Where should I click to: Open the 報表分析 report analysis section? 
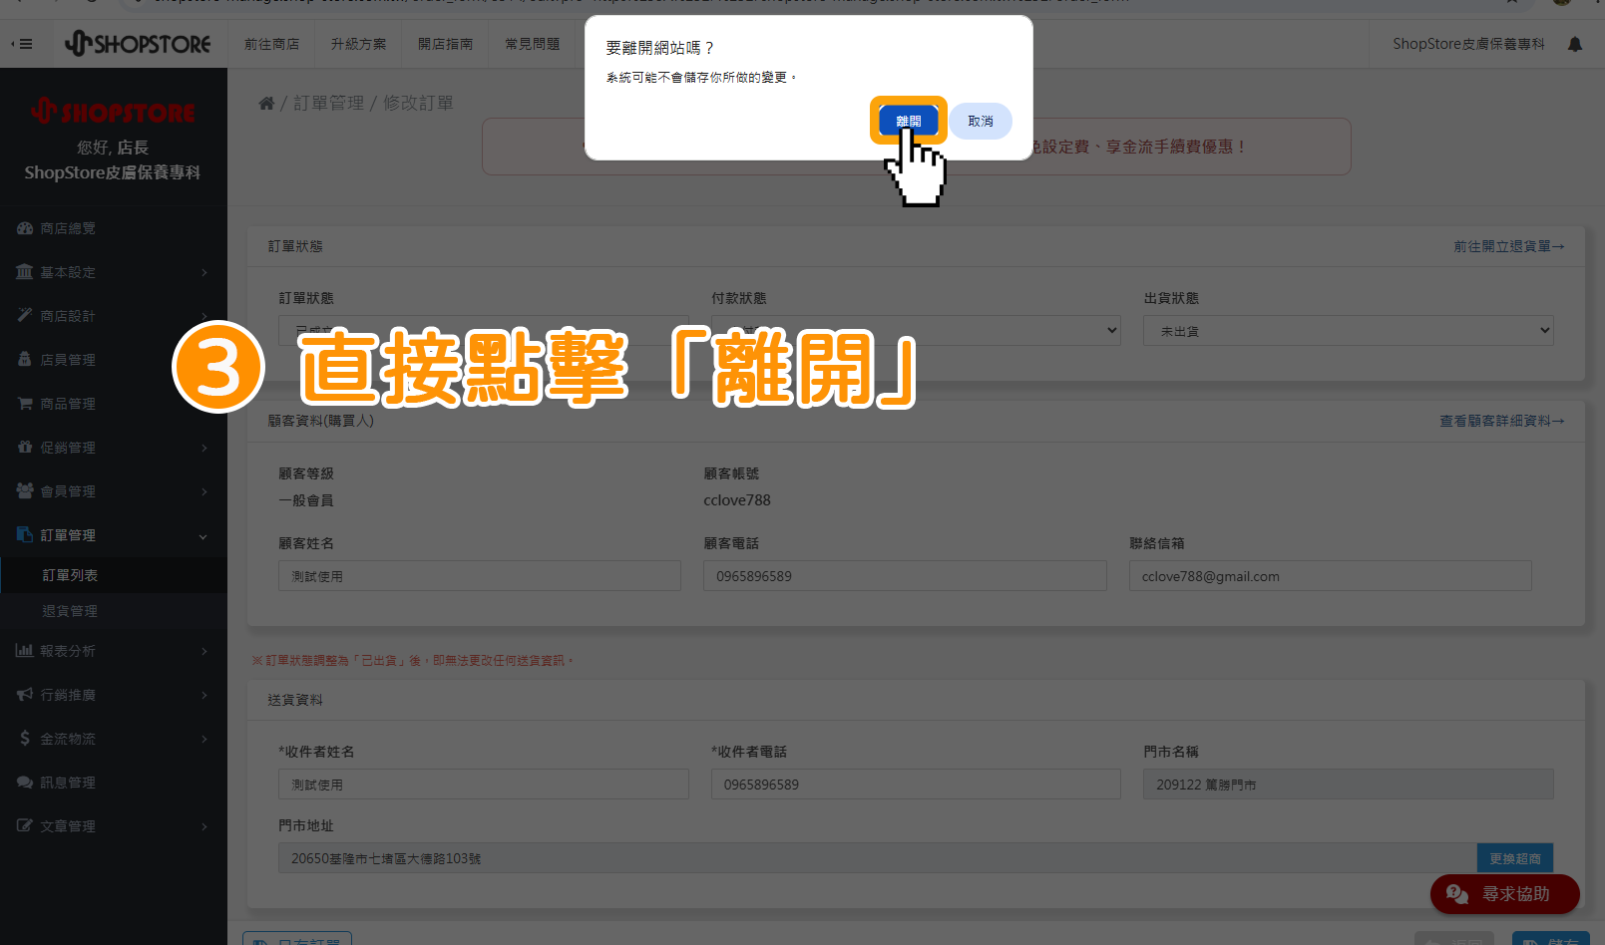tap(65, 650)
